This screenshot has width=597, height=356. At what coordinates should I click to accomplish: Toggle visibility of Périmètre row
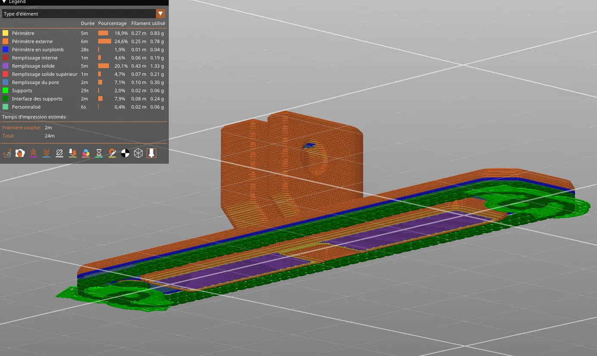pos(84,33)
